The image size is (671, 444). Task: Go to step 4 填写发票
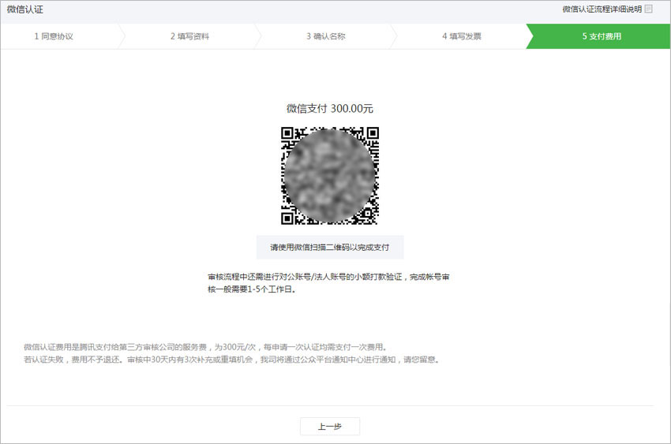462,36
